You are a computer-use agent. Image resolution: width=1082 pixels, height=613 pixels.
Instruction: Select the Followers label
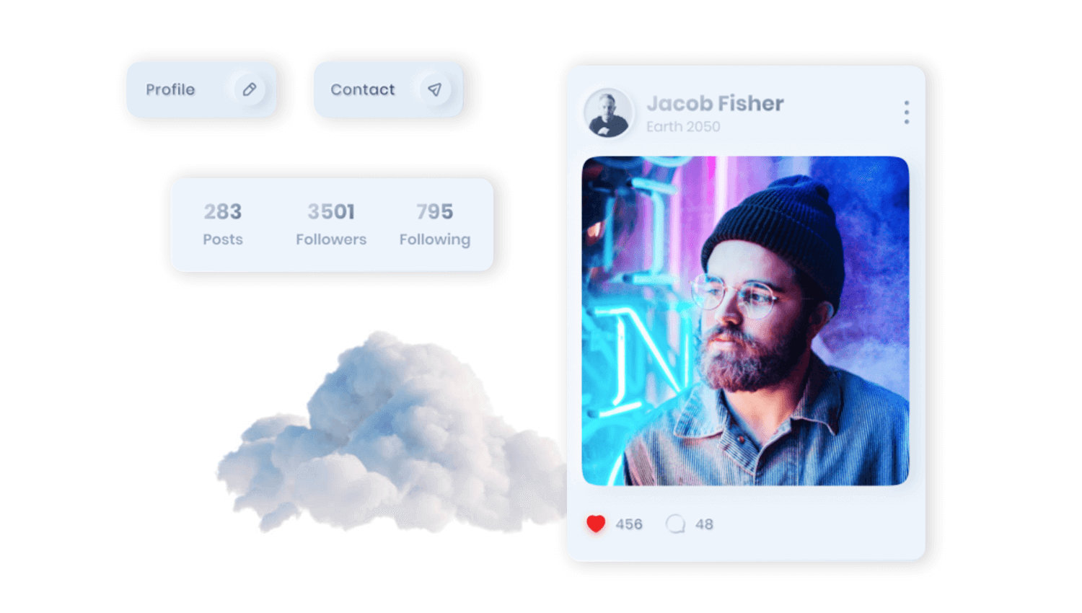(331, 239)
